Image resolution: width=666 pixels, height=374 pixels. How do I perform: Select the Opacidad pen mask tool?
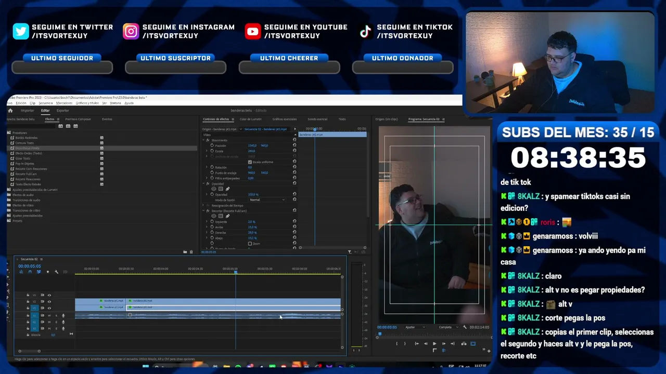click(227, 189)
